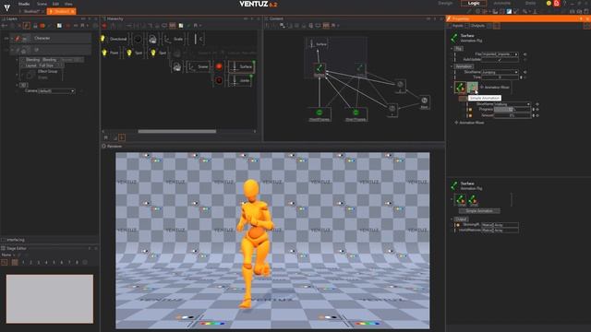Click the red material node beside Surface
The image size is (591, 332).
[219, 66]
